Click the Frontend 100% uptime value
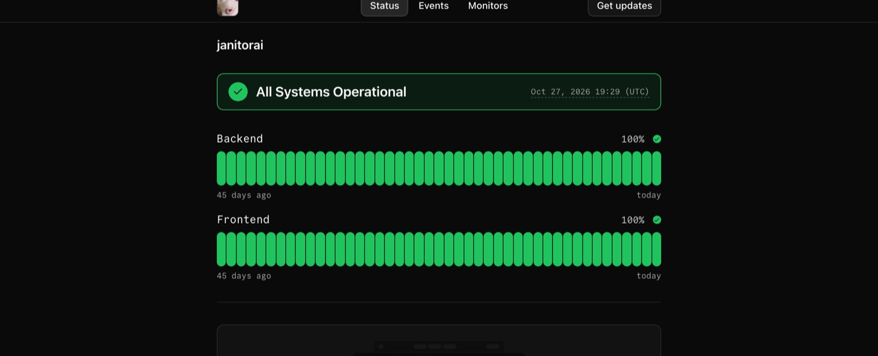The image size is (878, 356). coord(633,220)
